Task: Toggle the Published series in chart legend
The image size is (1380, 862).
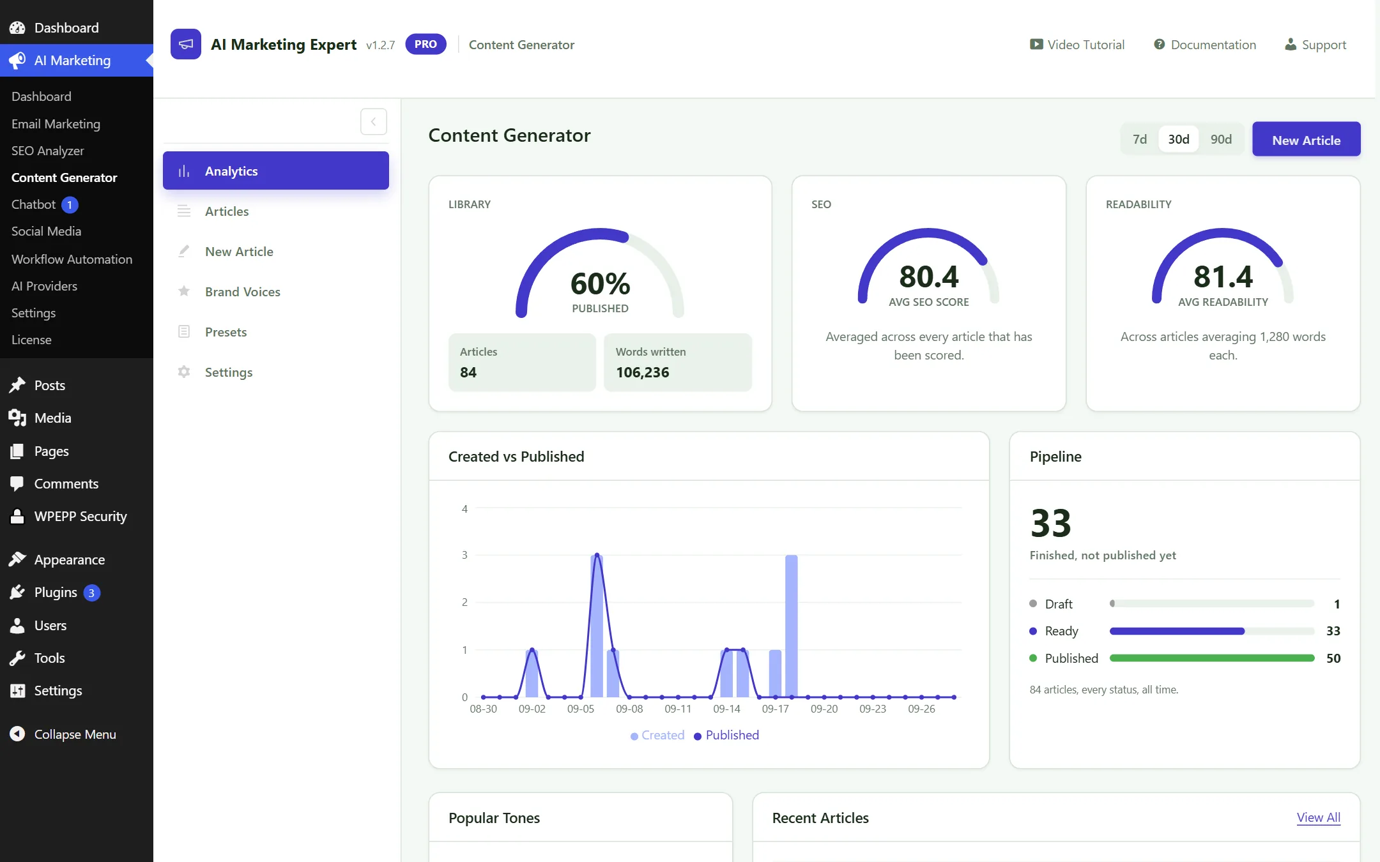Action: (x=726, y=735)
